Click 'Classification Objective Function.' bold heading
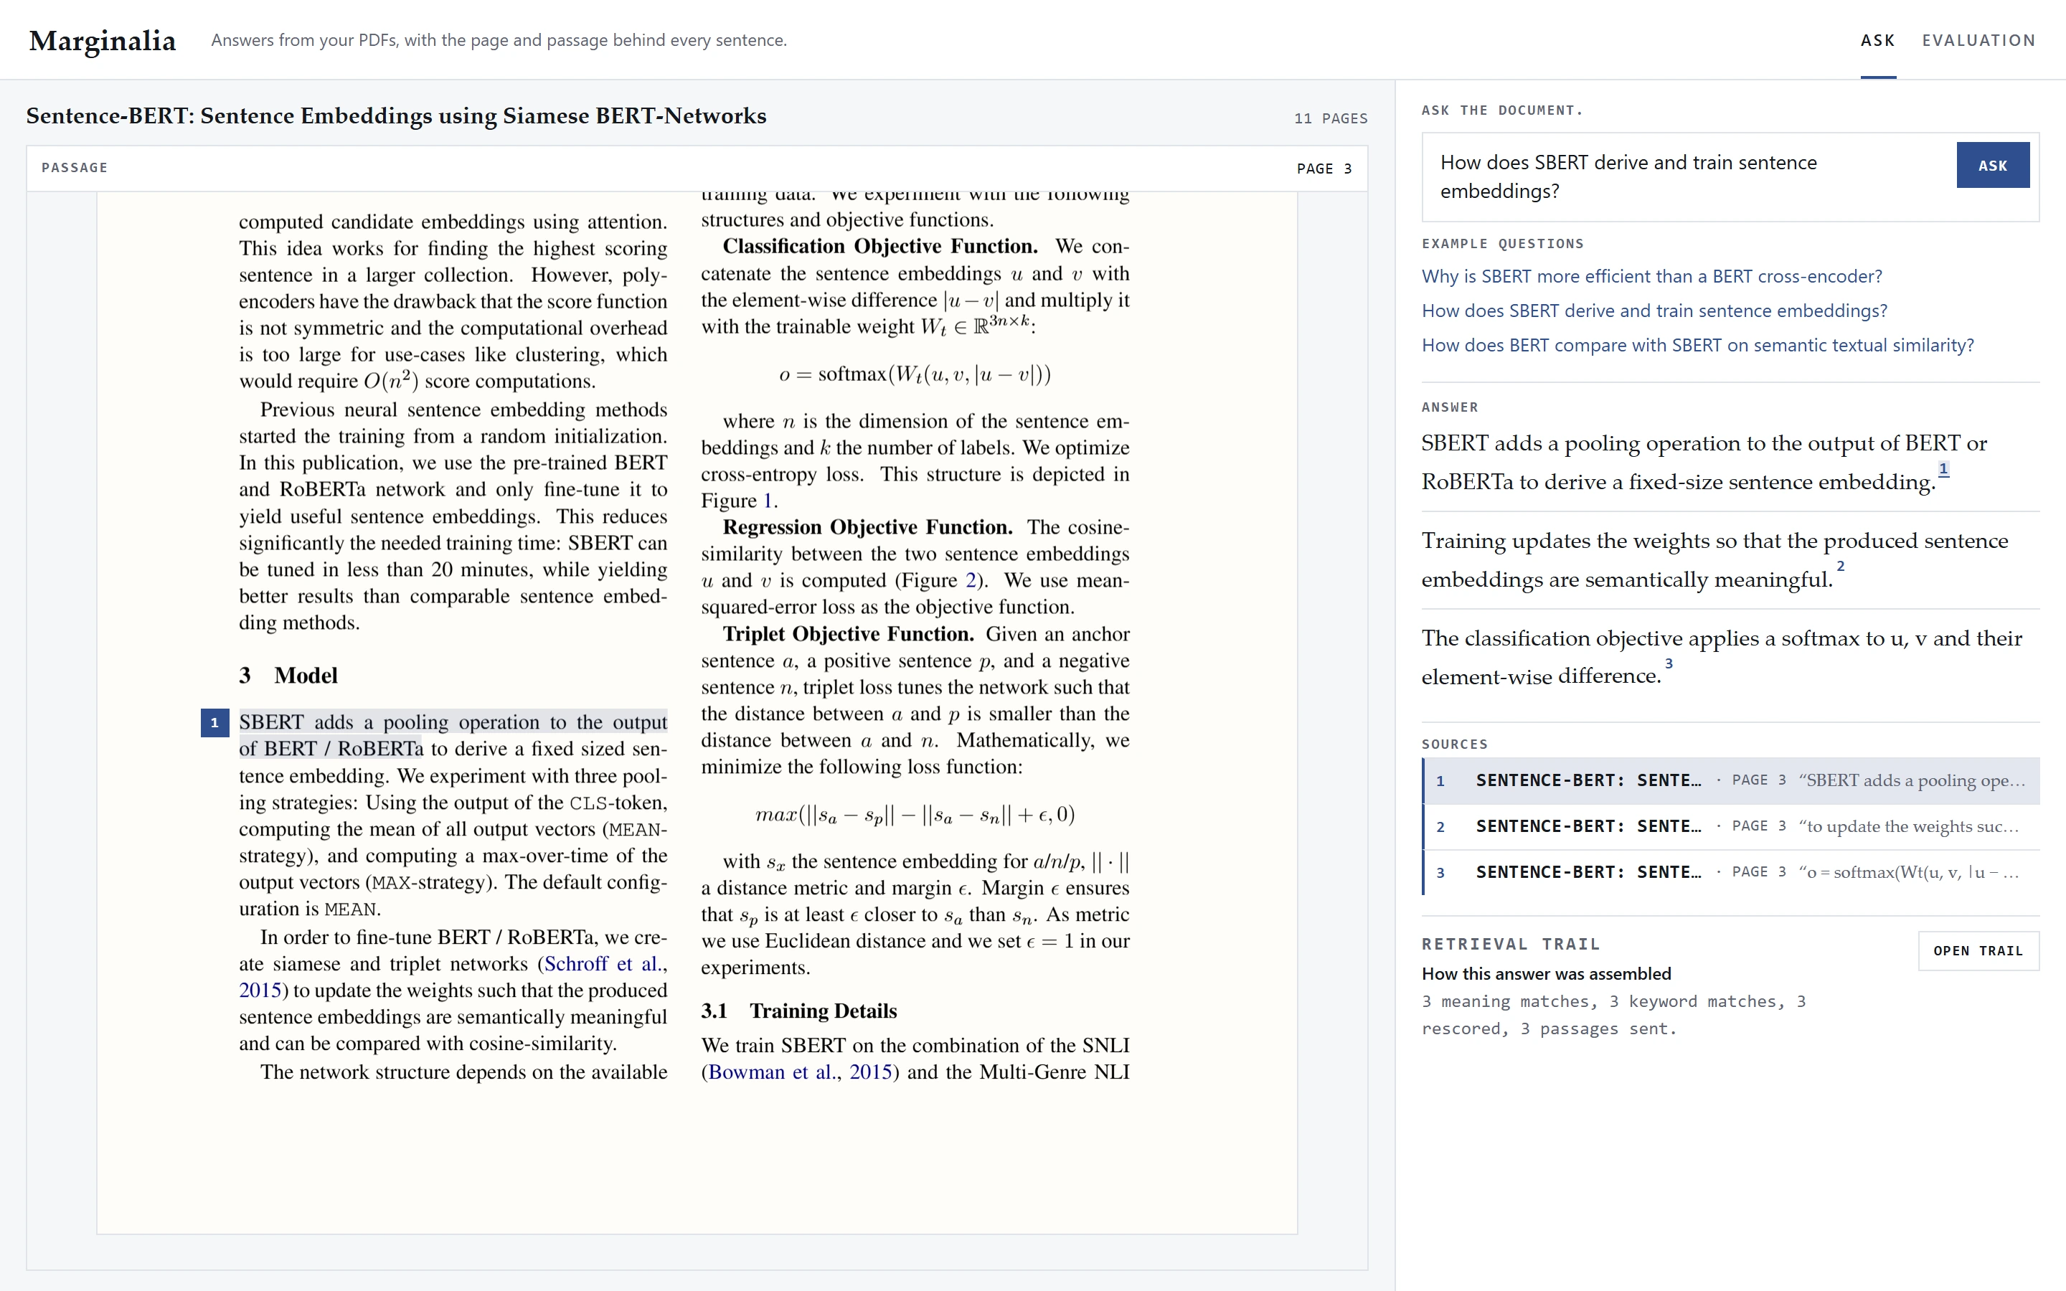 pyautogui.click(x=880, y=247)
